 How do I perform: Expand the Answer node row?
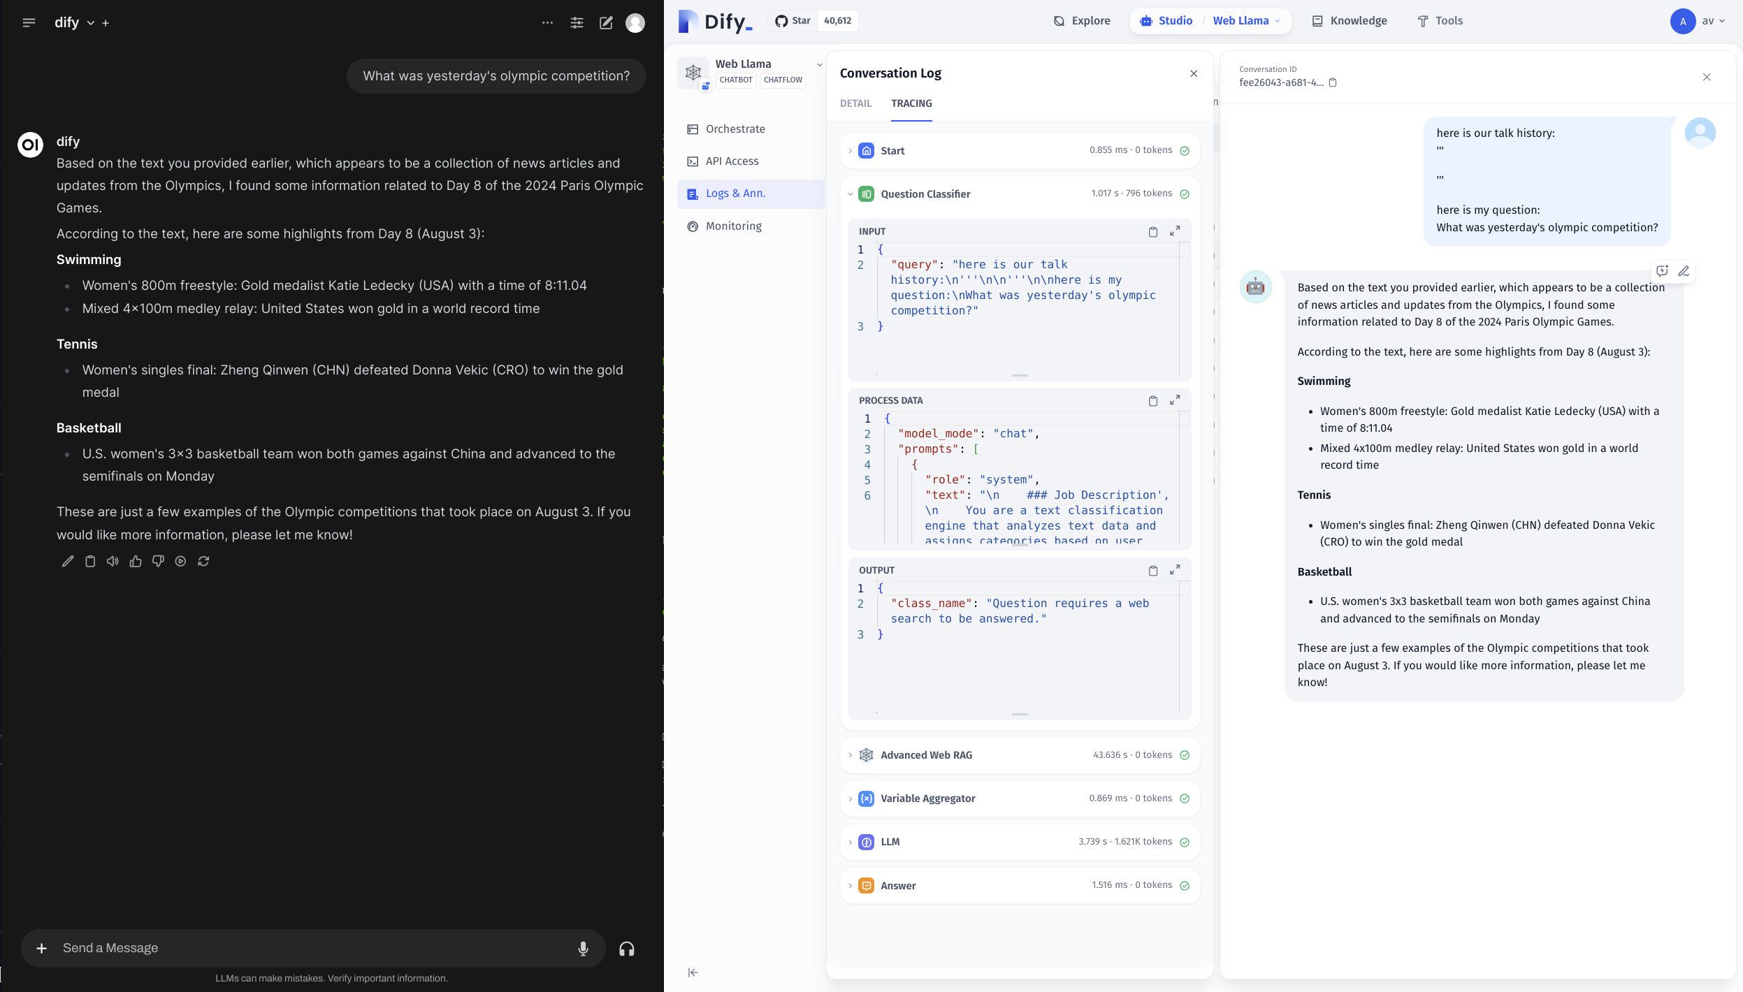(1020, 886)
